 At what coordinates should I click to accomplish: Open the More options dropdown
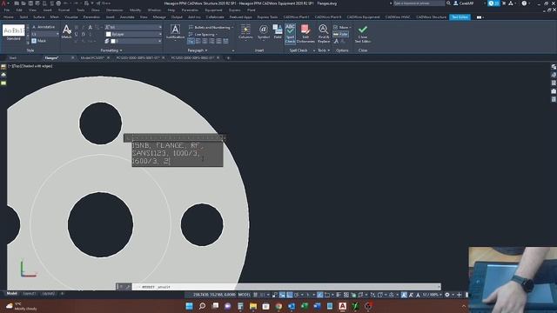click(342, 27)
